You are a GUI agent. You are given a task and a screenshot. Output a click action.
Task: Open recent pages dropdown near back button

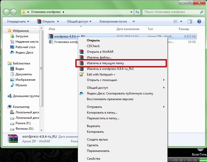point(19,12)
